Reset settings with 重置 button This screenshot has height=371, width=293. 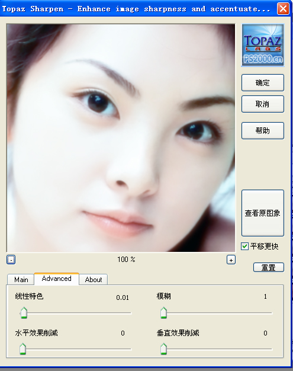tap(269, 267)
